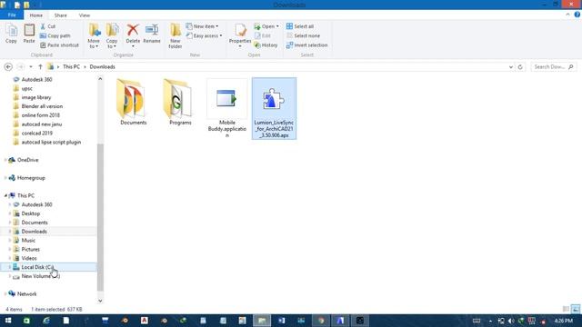Click the Search Downloads input box
Screen dimensions: 582x327
click(550, 66)
